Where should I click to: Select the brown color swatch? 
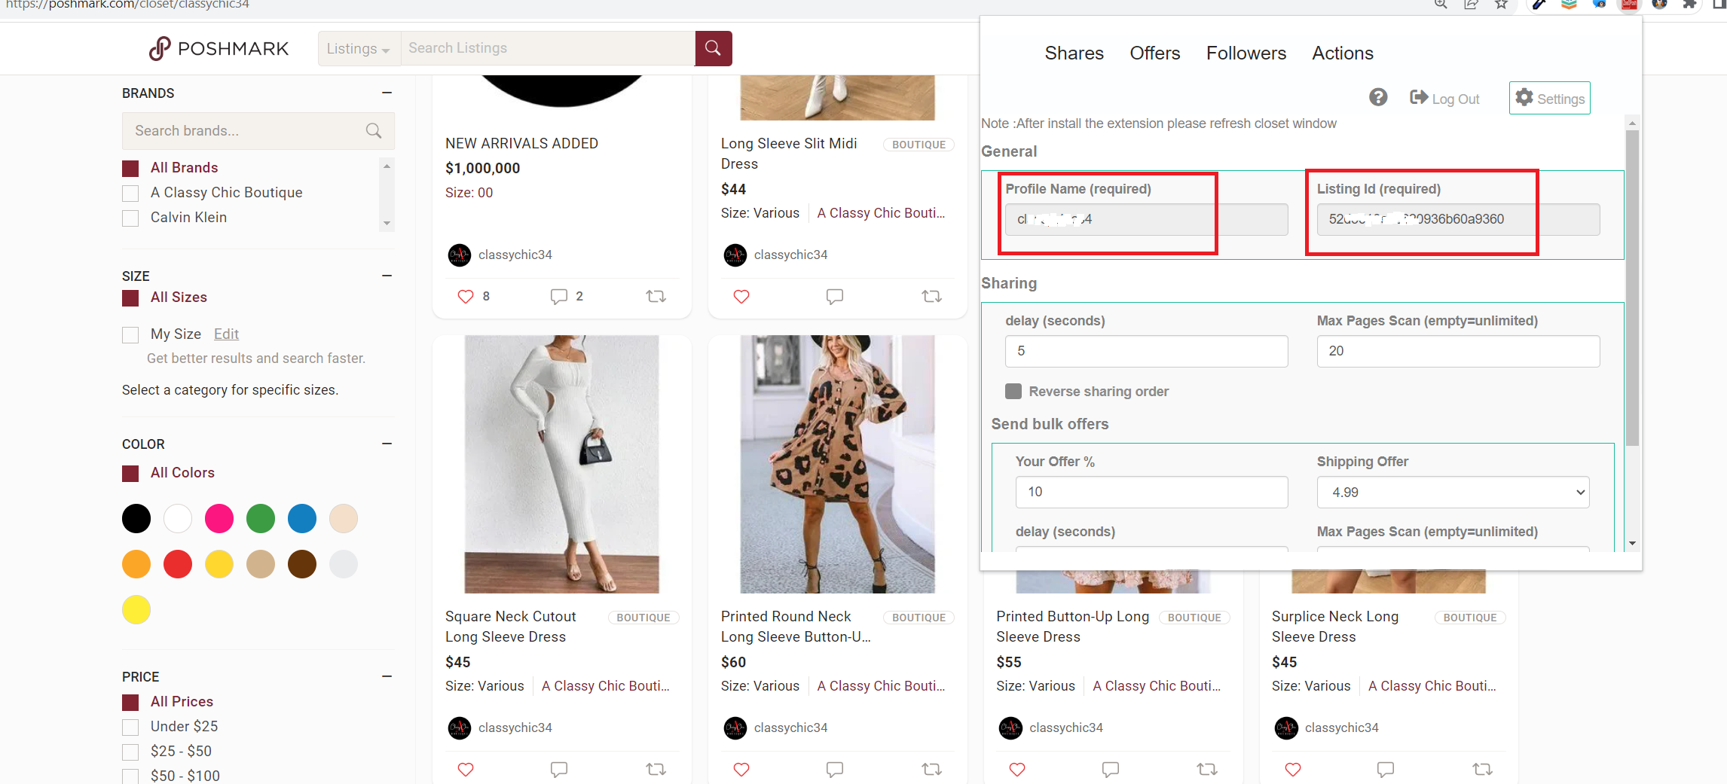(302, 564)
